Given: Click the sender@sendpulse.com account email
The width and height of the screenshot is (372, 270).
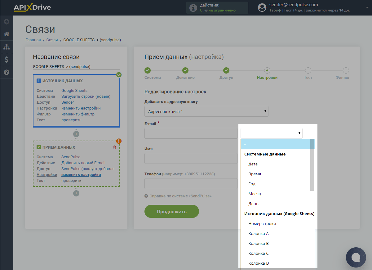Looking at the screenshot, I should pyautogui.click(x=294, y=5).
